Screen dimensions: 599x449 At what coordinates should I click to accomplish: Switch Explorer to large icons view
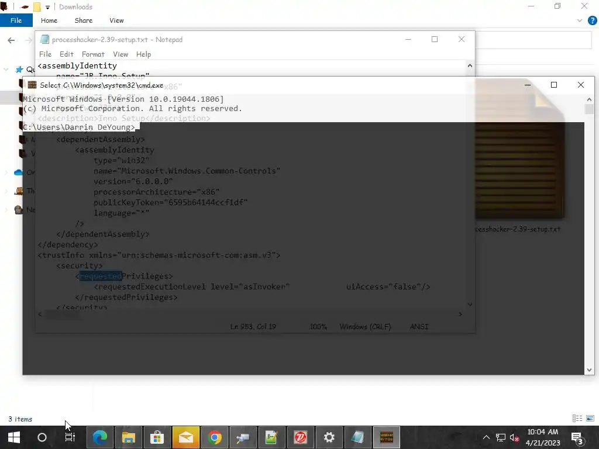pyautogui.click(x=590, y=419)
